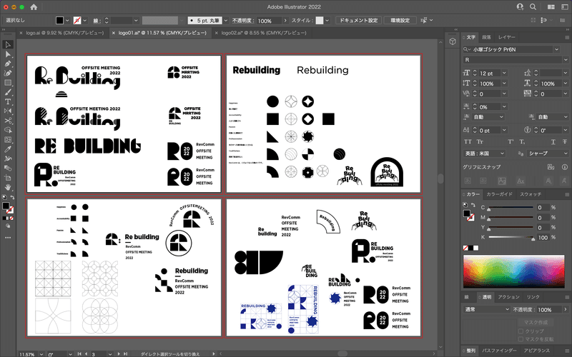Switch to the スウォッチ tab
Viewport: 572px width, 357px height.
[x=531, y=194]
